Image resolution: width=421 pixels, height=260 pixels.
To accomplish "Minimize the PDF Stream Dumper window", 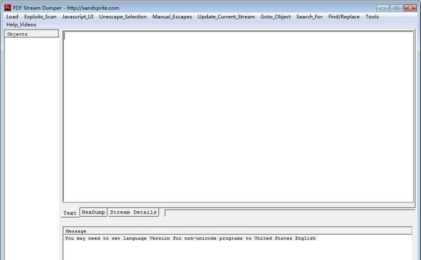I will click(x=382, y=8).
